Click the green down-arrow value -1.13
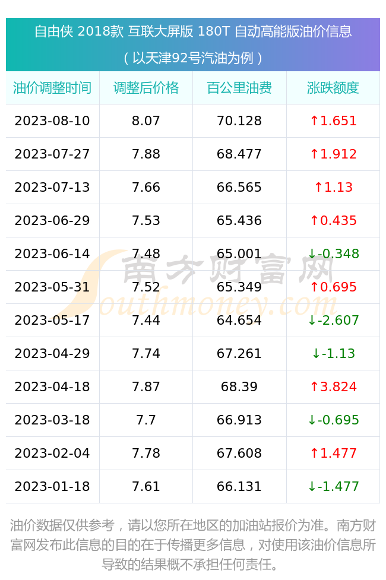Viewport: 386px width, 580px height. click(x=333, y=354)
